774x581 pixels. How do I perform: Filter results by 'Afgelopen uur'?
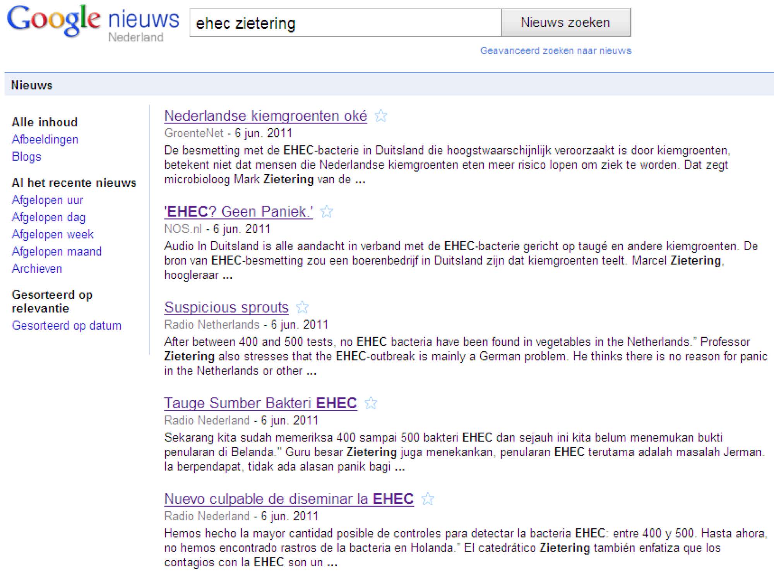[47, 200]
